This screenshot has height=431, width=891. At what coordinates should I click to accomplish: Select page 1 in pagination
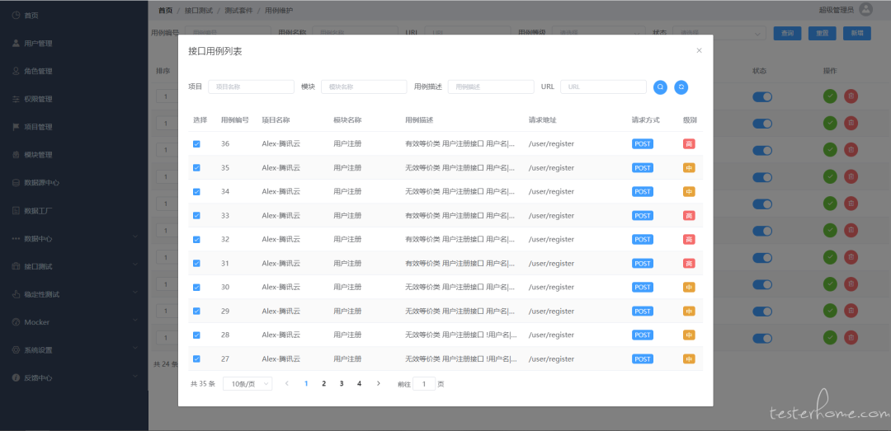(306, 383)
